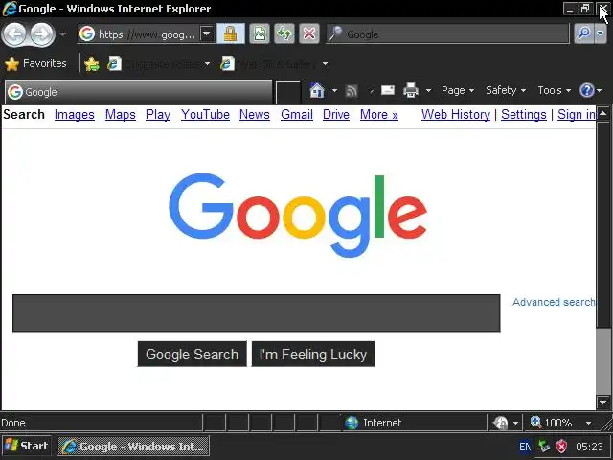Click the Google logo image

(x=298, y=215)
